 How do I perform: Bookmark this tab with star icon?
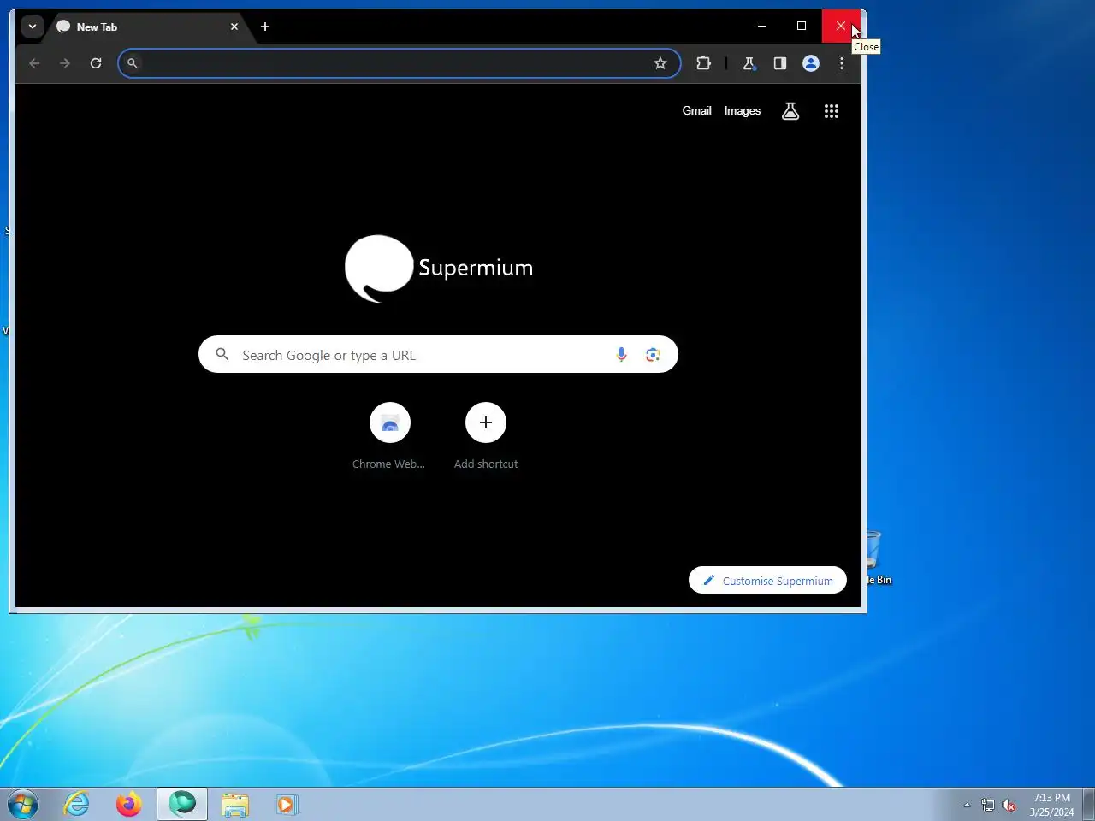(x=660, y=63)
